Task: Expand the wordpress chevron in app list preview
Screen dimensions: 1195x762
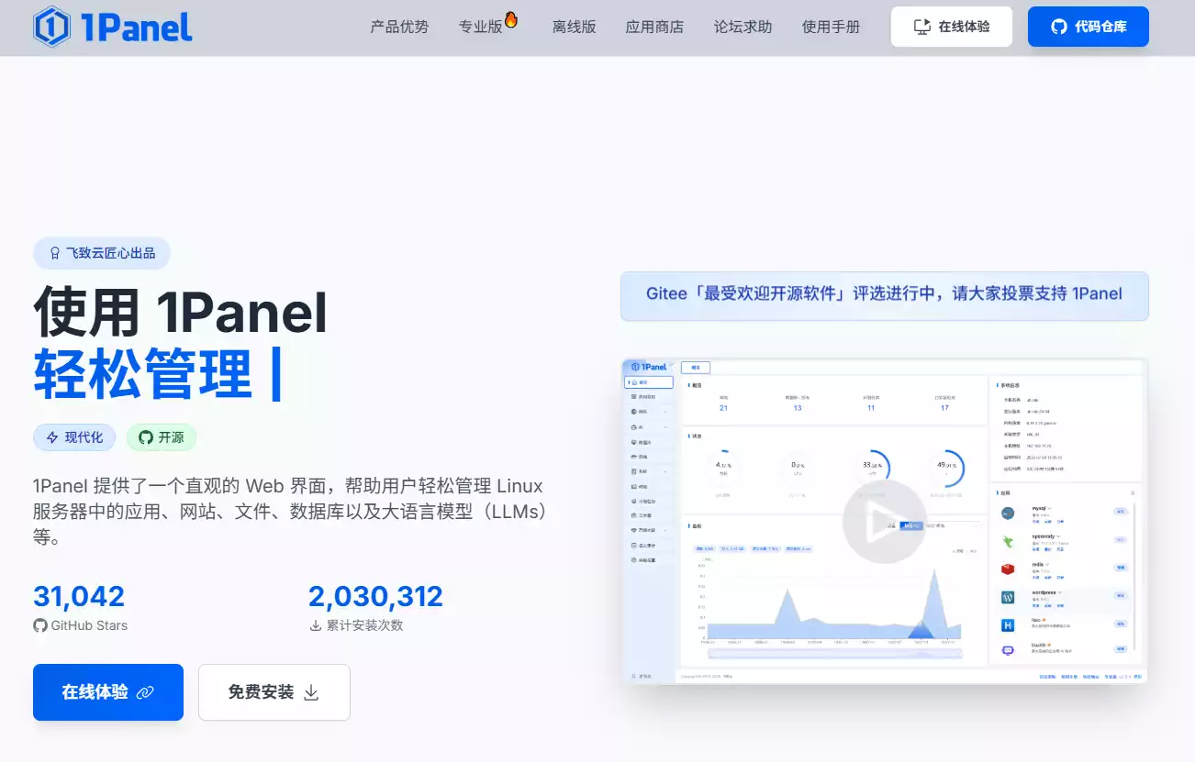Action: (1060, 593)
